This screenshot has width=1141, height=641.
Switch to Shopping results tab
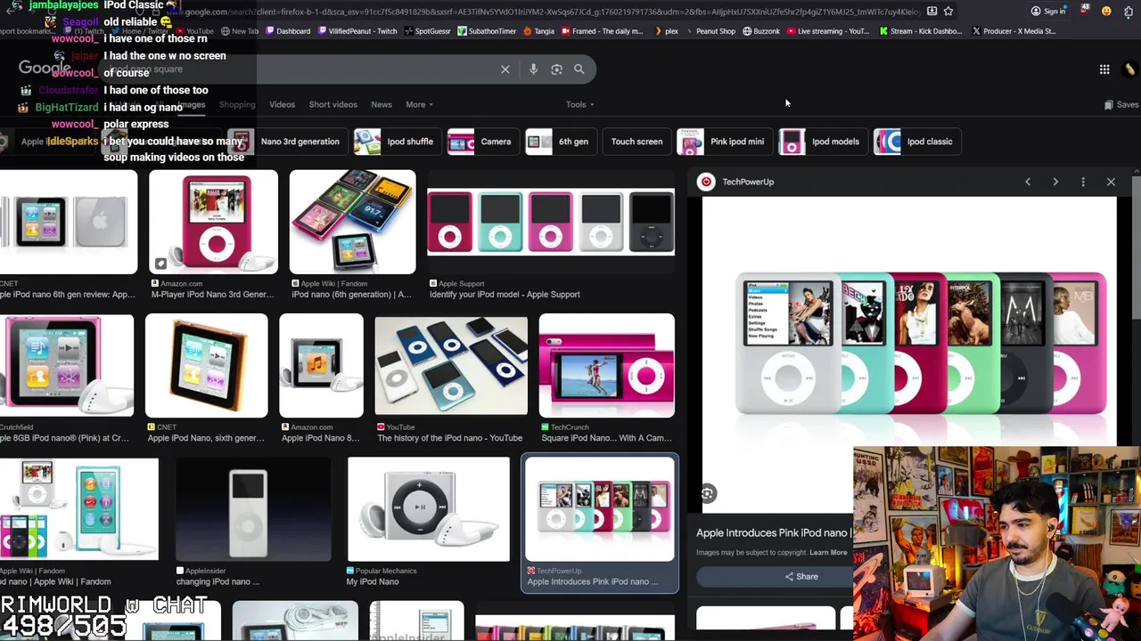(x=237, y=104)
